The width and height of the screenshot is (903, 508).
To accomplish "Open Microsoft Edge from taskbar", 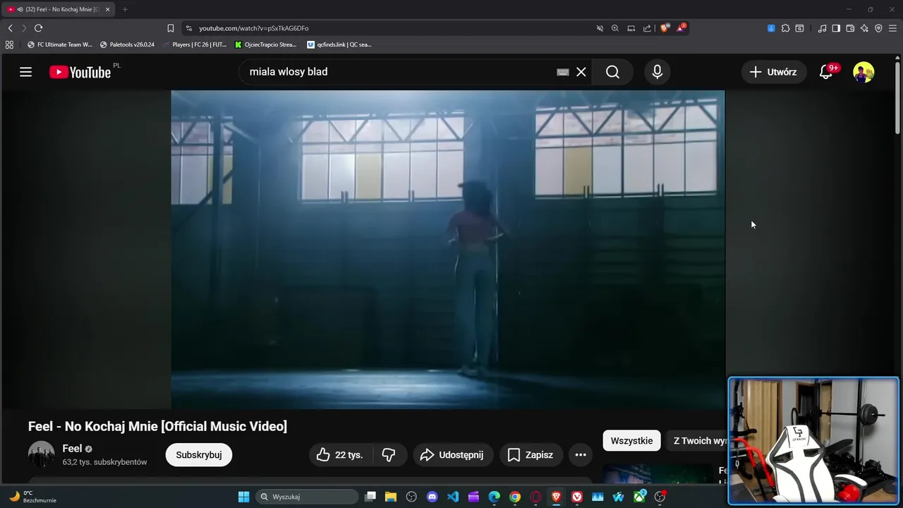I will point(494,497).
